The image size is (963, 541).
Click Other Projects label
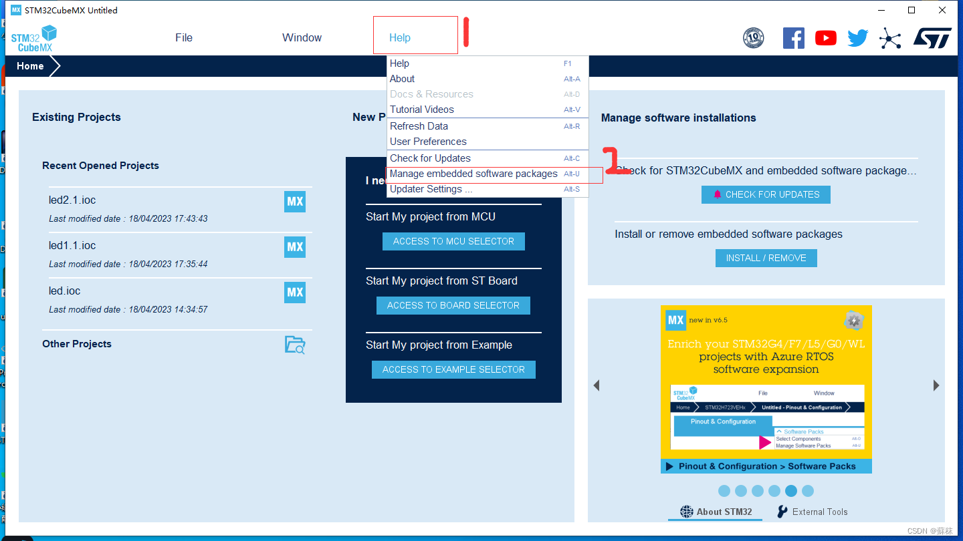[x=77, y=344]
